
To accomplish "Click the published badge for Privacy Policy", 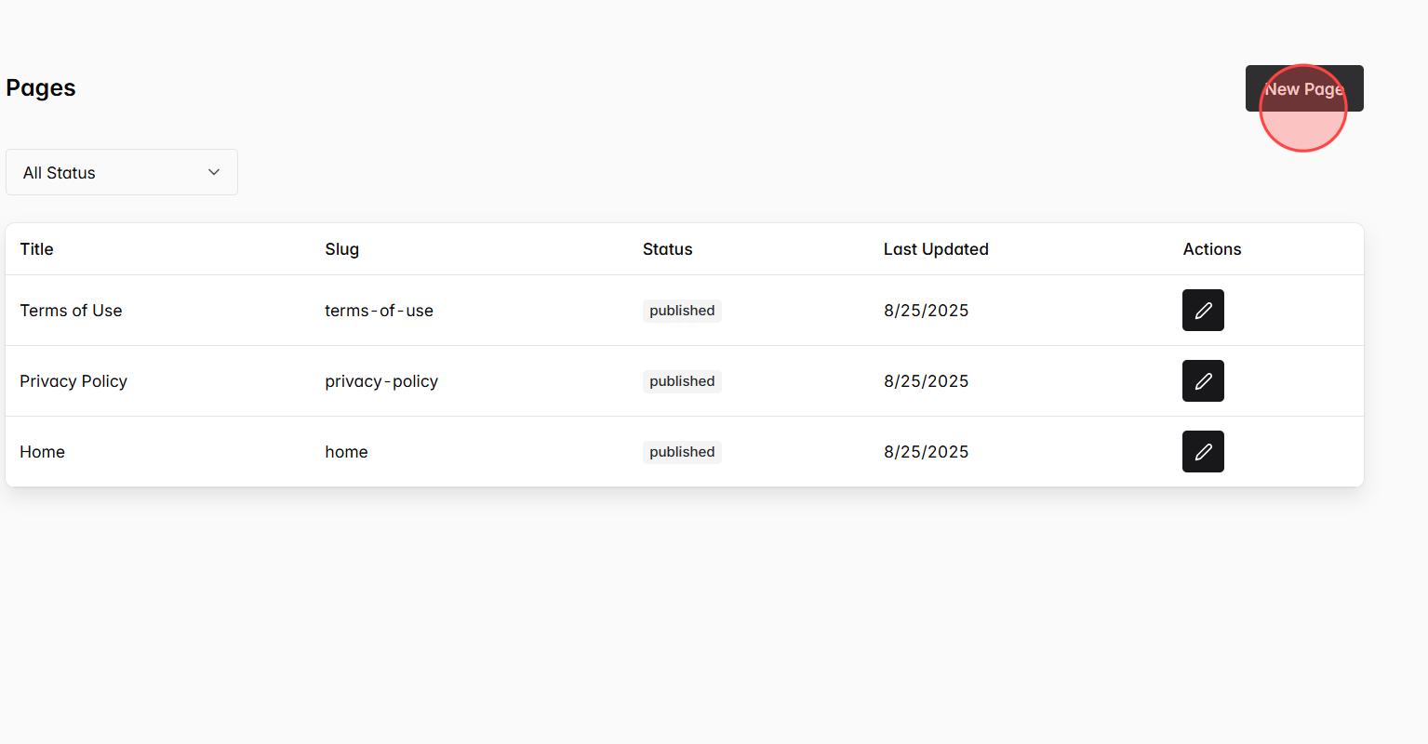I will click(x=682, y=380).
